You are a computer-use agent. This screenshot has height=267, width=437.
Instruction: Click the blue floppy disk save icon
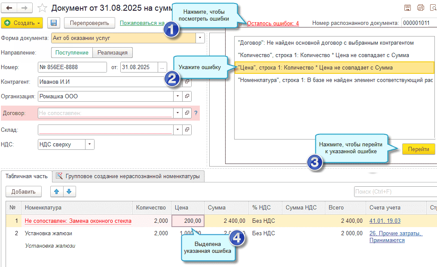[x=54, y=23]
